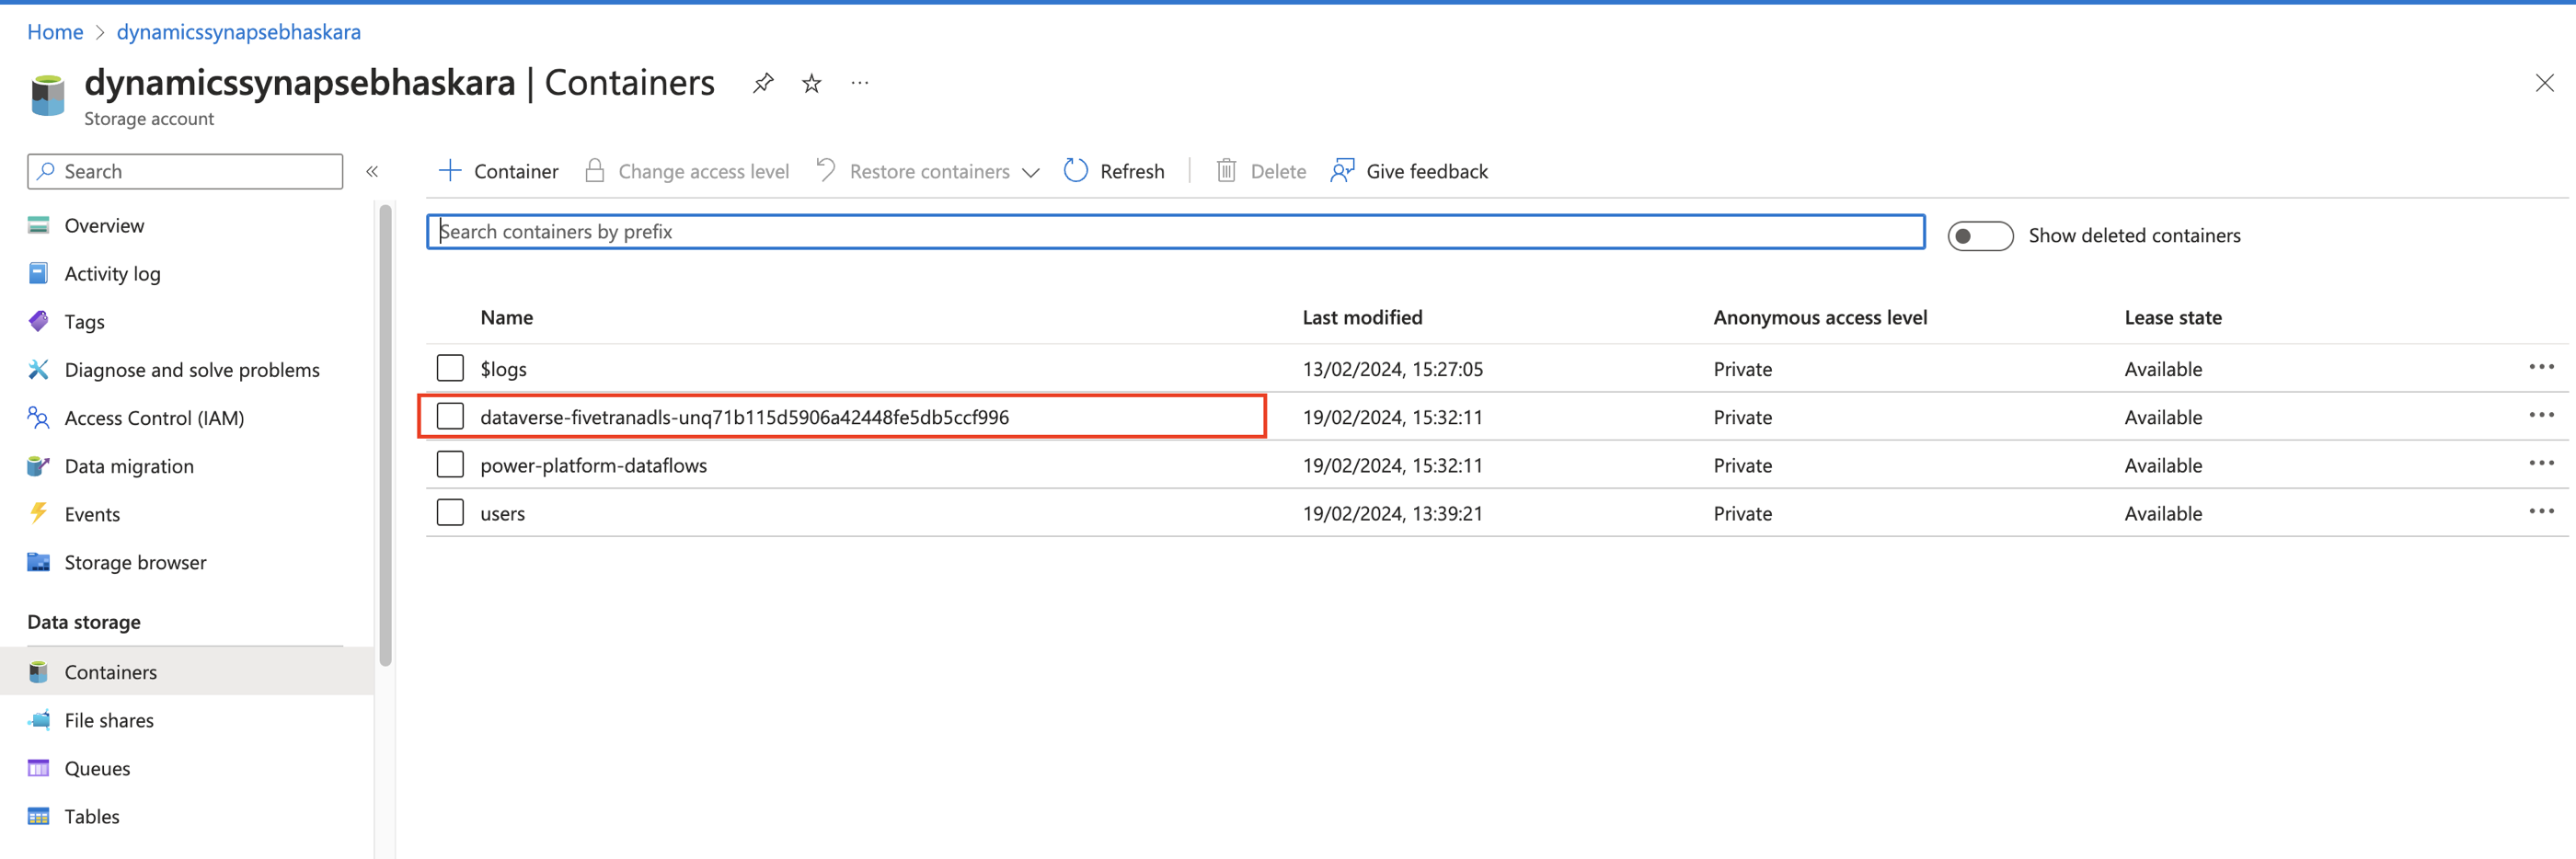The width and height of the screenshot is (2576, 859).
Task: Click the Containers icon in sidebar
Action: pos(38,671)
